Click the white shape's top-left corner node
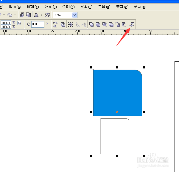179x172 pixels. pyautogui.click(x=101, y=118)
